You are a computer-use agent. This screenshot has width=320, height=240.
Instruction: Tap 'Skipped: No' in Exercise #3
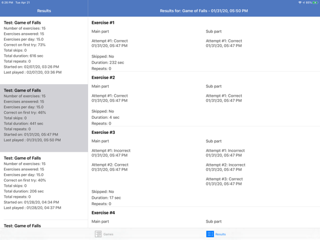(103, 192)
